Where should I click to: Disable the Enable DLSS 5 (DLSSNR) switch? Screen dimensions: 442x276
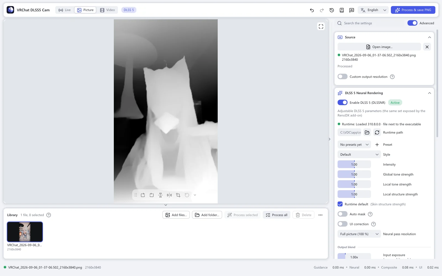343,103
